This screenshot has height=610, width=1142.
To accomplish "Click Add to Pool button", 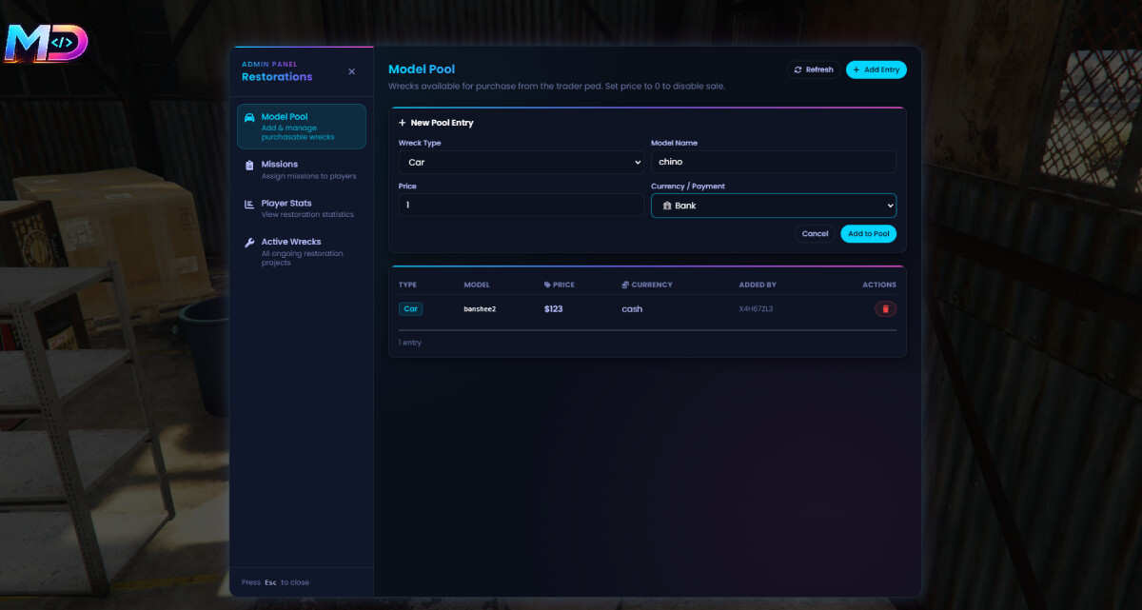I will (x=868, y=233).
